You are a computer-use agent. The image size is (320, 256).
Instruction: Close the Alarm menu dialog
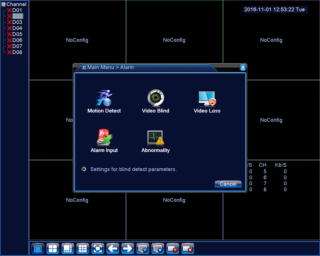click(x=243, y=67)
